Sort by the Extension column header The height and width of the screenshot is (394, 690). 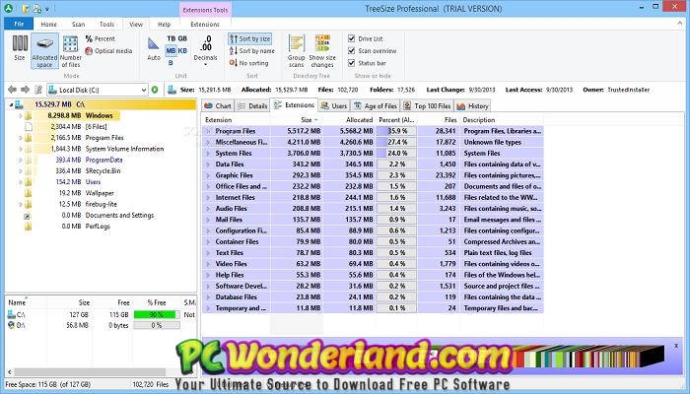click(x=237, y=119)
